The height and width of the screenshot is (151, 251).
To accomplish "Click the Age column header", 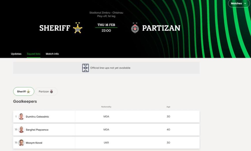I will coord(168,107).
